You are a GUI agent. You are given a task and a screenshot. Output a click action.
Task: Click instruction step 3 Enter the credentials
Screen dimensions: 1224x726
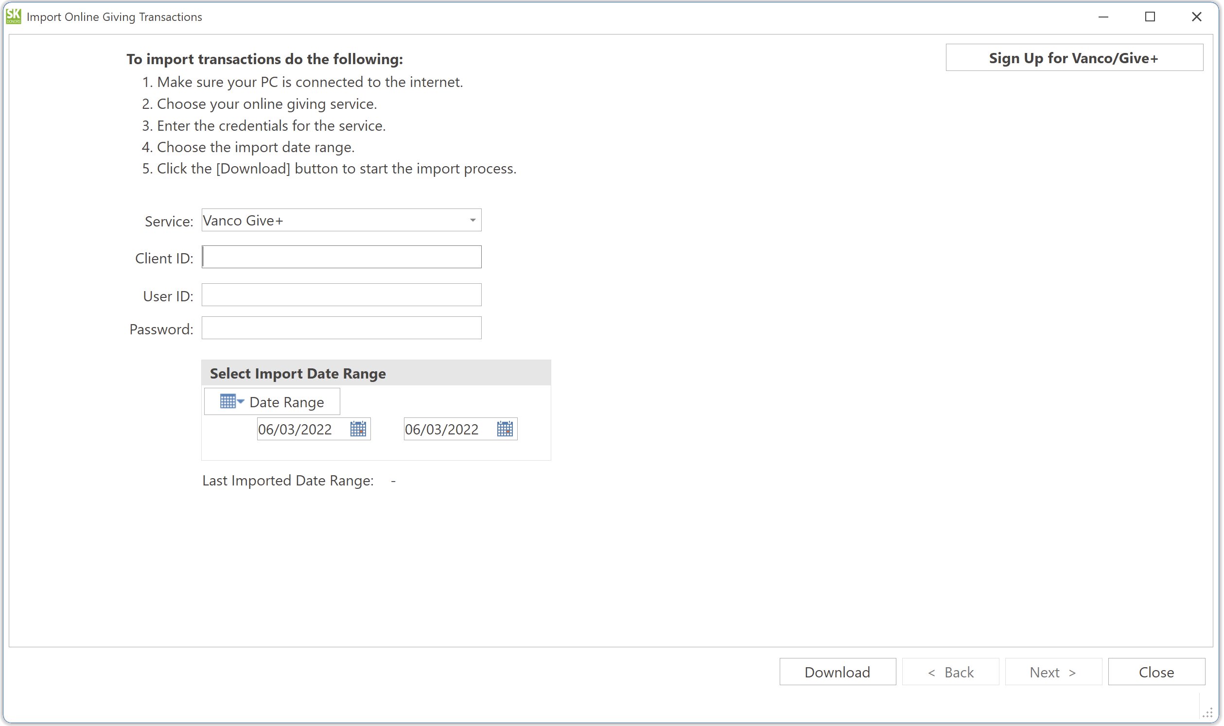tap(264, 126)
